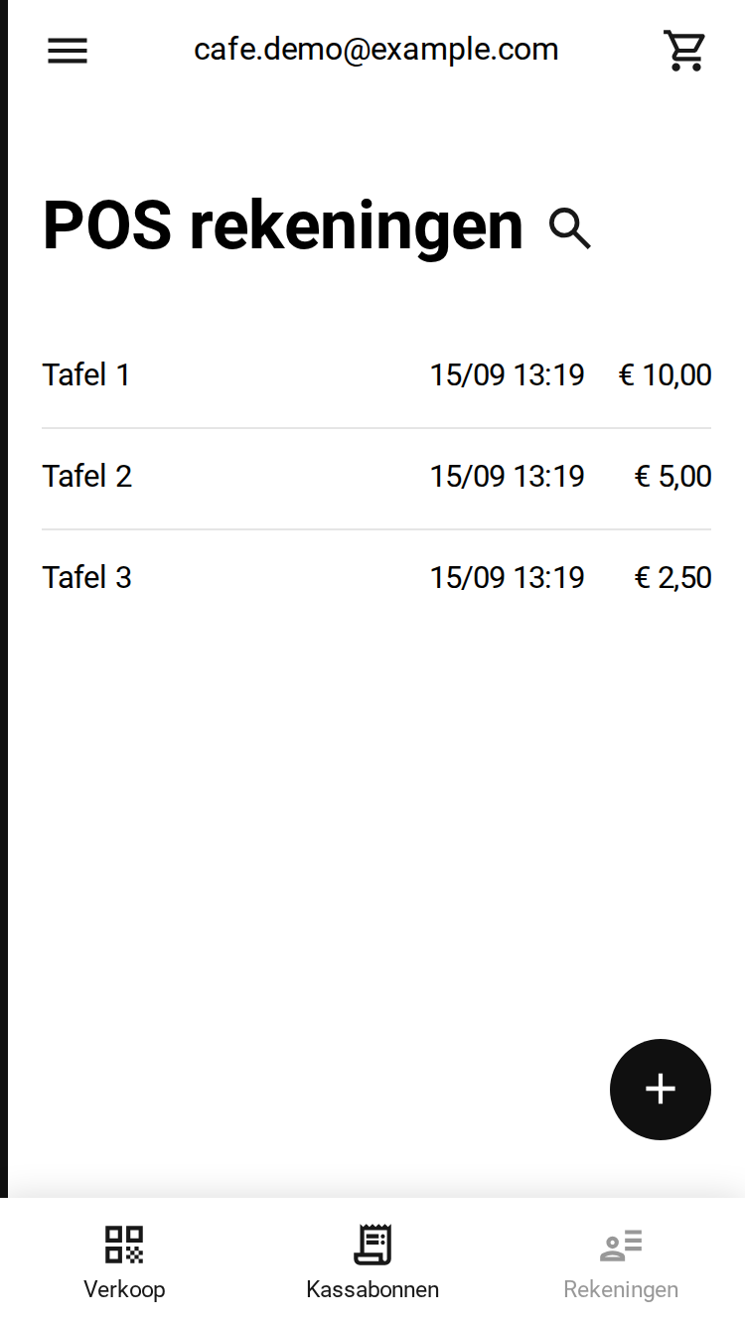The width and height of the screenshot is (745, 1325).
Task: Open the shopping cart
Action: [684, 51]
